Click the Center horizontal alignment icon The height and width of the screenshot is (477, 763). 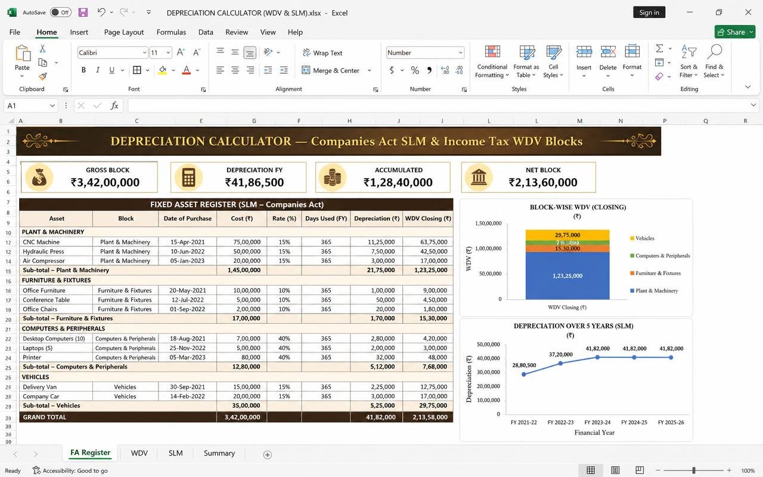(235, 70)
